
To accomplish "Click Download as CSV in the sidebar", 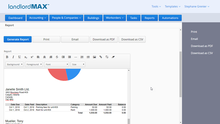I will click(202, 53).
